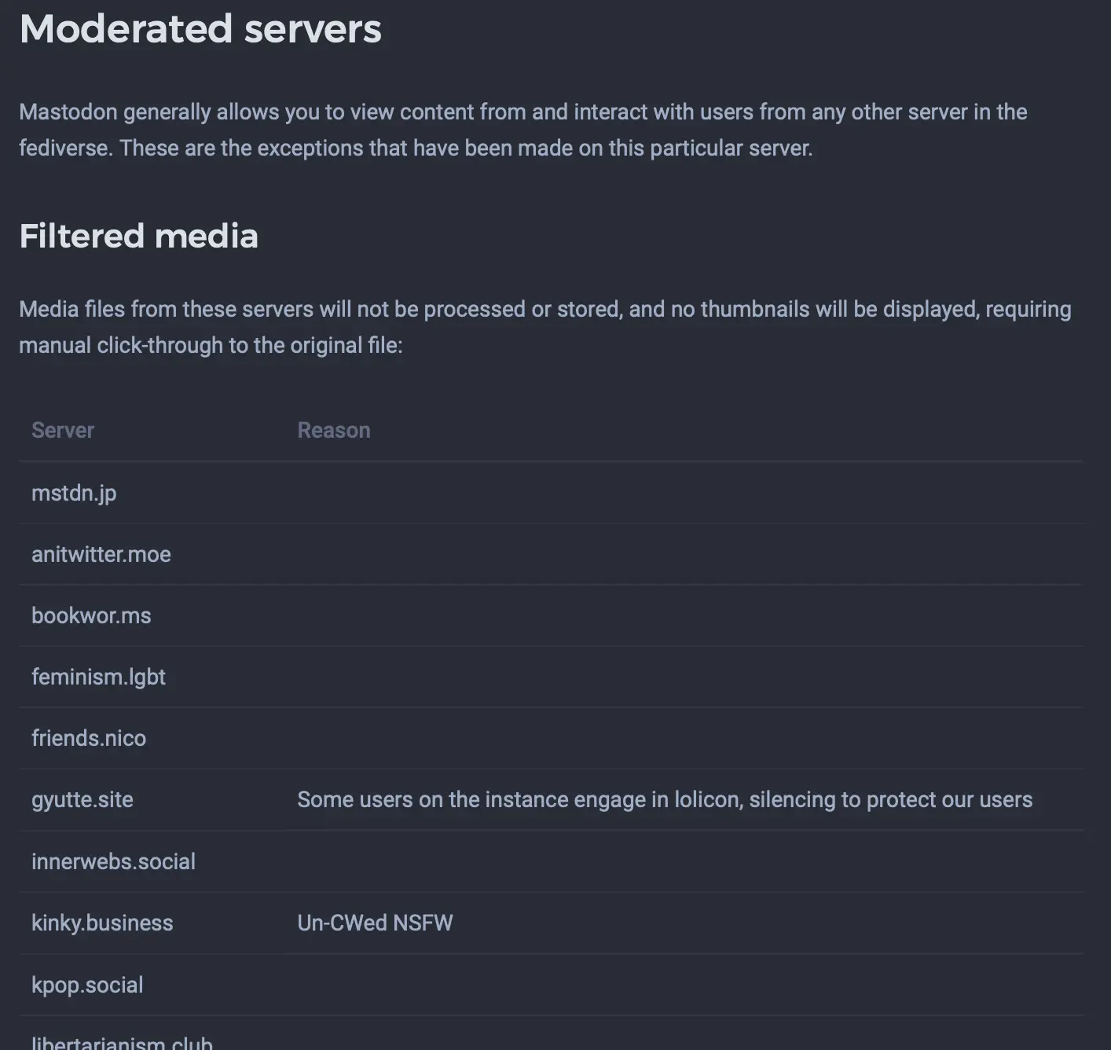The image size is (1111, 1050).
Task: Select the mstdn.jp server row
Action: 551,493
